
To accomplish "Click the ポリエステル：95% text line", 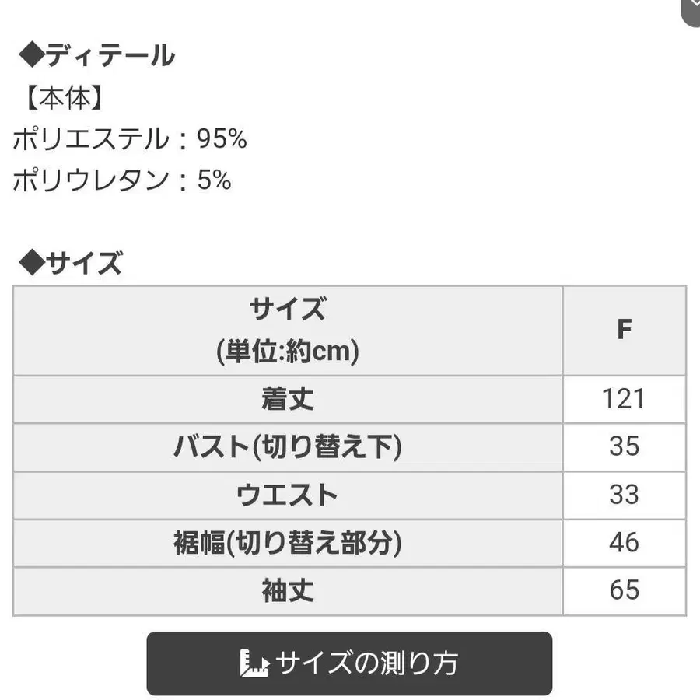I will click(x=129, y=138).
